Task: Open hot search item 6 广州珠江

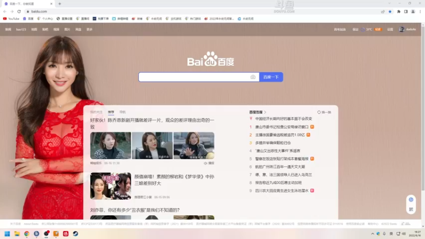Action: click(x=280, y=167)
